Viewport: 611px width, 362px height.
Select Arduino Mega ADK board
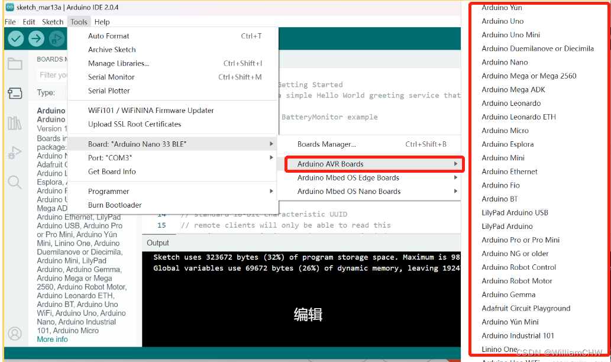(513, 90)
